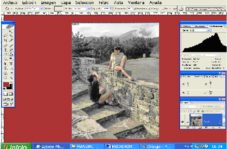Enable the Todas las capas checkbox
This screenshot has width=227, height=149.
tap(163, 9)
